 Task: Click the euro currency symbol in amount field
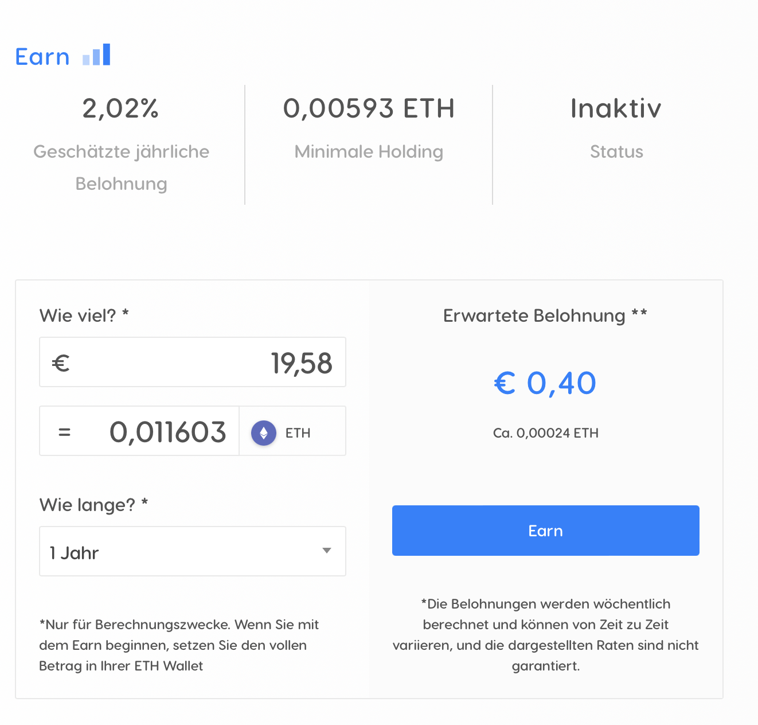pos(61,363)
